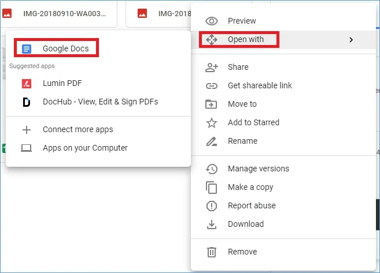This screenshot has width=380, height=273.
Task: Select Add to Starred
Action: coord(283,122)
